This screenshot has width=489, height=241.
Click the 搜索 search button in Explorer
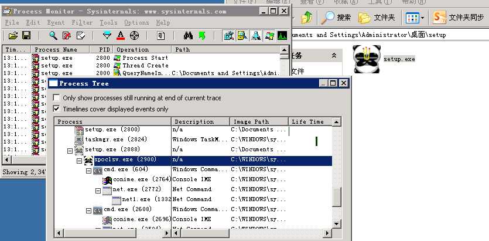point(336,18)
